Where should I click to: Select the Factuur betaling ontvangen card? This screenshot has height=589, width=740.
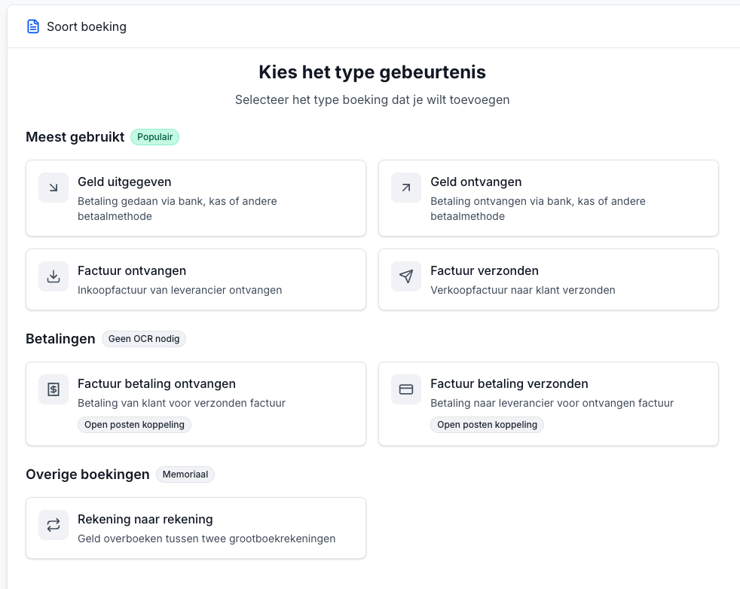pos(196,403)
